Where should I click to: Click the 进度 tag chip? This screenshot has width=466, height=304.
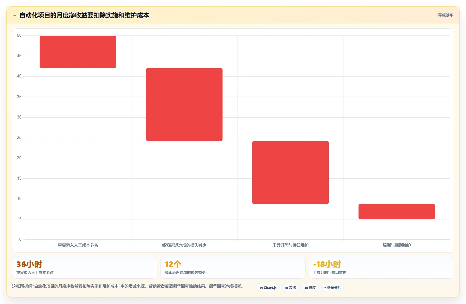(310, 288)
